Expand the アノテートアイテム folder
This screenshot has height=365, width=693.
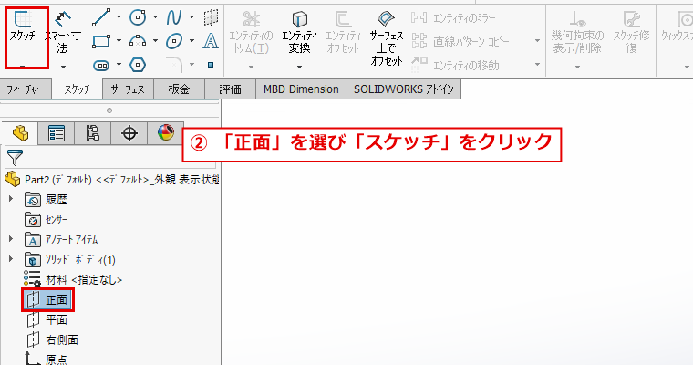[11, 239]
